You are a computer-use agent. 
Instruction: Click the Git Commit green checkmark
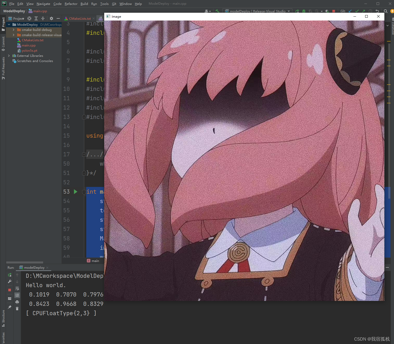pyautogui.click(x=357, y=11)
